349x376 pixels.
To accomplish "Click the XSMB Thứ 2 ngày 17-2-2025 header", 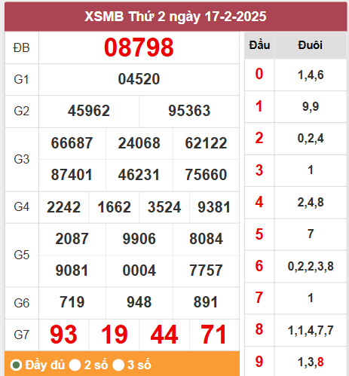I will click(176, 17).
